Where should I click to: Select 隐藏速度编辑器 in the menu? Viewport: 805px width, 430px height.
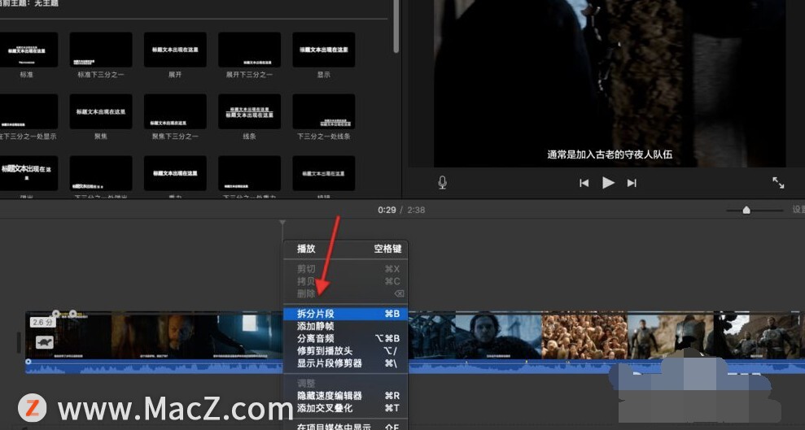point(345,396)
